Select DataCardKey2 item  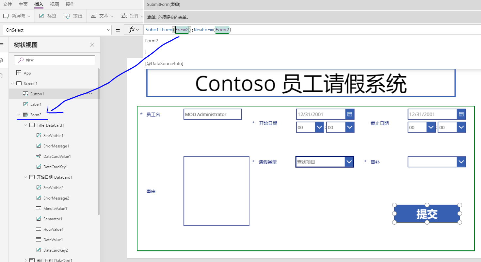click(56, 250)
